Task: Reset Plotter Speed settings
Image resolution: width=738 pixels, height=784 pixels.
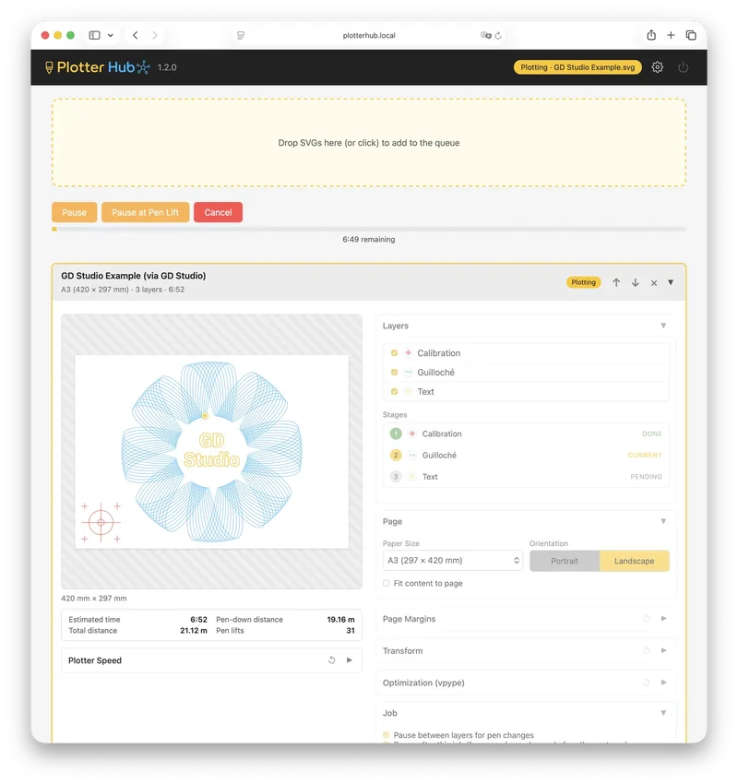Action: [x=331, y=660]
